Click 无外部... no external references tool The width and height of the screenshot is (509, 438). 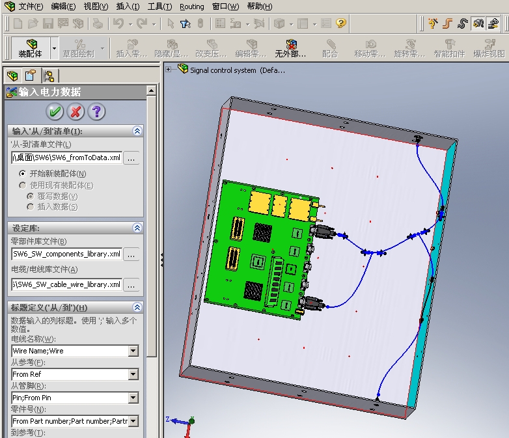290,48
